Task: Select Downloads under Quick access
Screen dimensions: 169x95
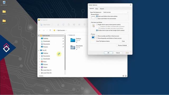Action: [x=46, y=41]
